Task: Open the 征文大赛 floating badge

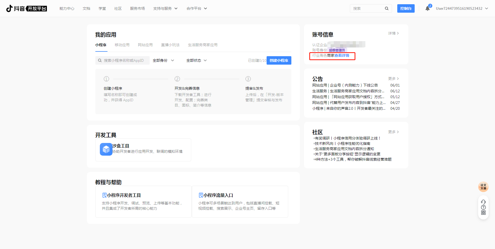Action: (483, 187)
